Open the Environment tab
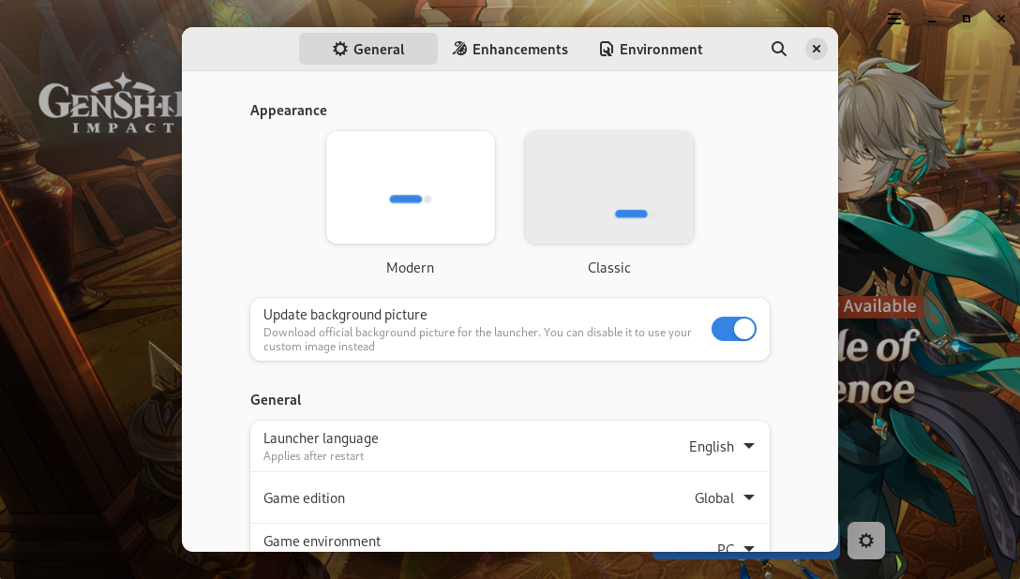The image size is (1020, 579). point(651,49)
